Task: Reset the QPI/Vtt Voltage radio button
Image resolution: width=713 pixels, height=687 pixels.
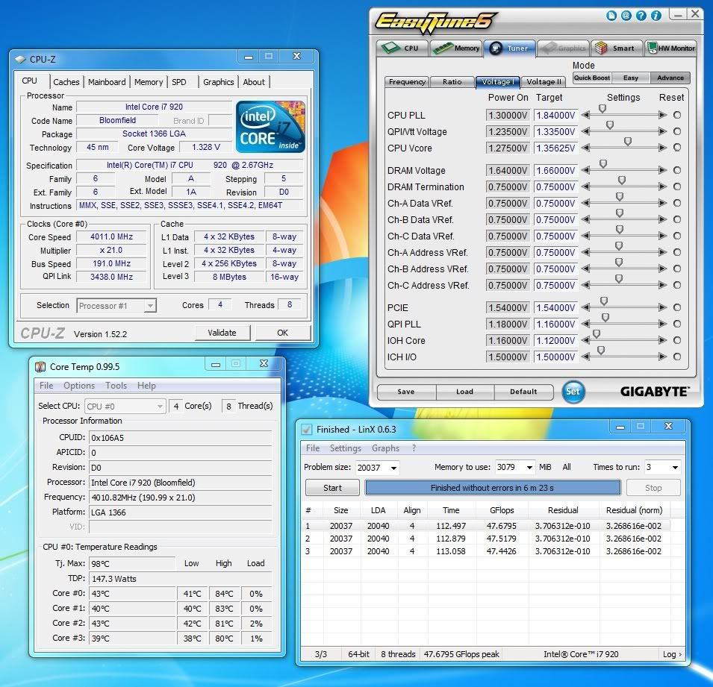Action: point(677,131)
